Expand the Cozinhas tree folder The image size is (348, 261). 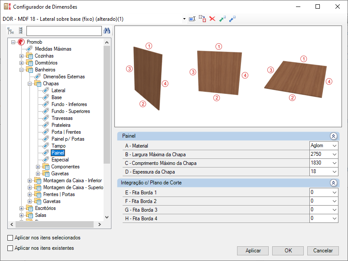coord(21,56)
